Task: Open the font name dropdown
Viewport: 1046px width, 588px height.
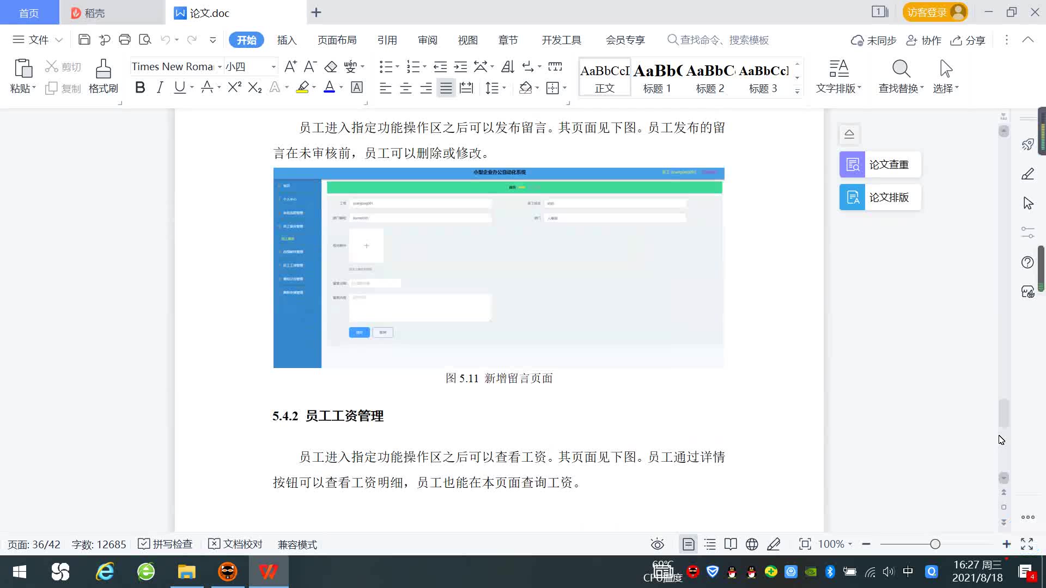Action: (x=220, y=66)
